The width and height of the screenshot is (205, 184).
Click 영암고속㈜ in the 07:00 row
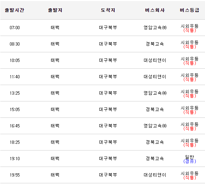(155, 27)
